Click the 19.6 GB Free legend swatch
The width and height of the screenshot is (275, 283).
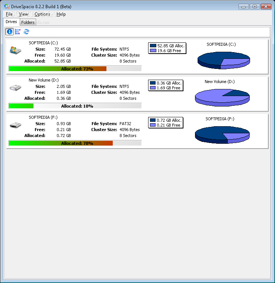[x=153, y=51]
